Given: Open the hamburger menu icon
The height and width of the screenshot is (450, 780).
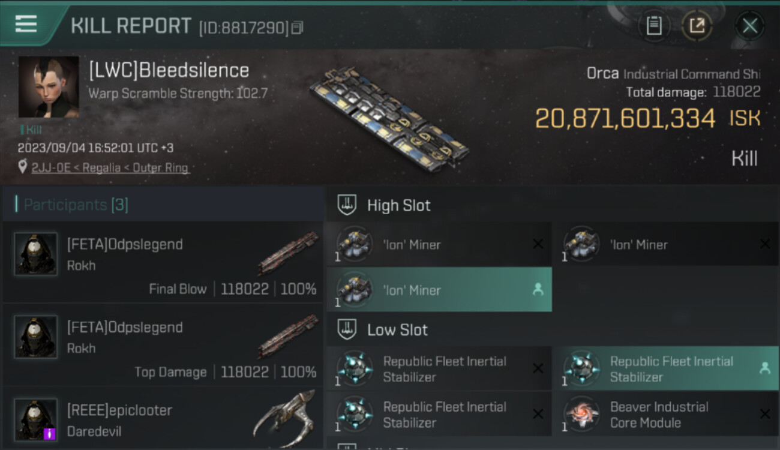Looking at the screenshot, I should pyautogui.click(x=26, y=24).
